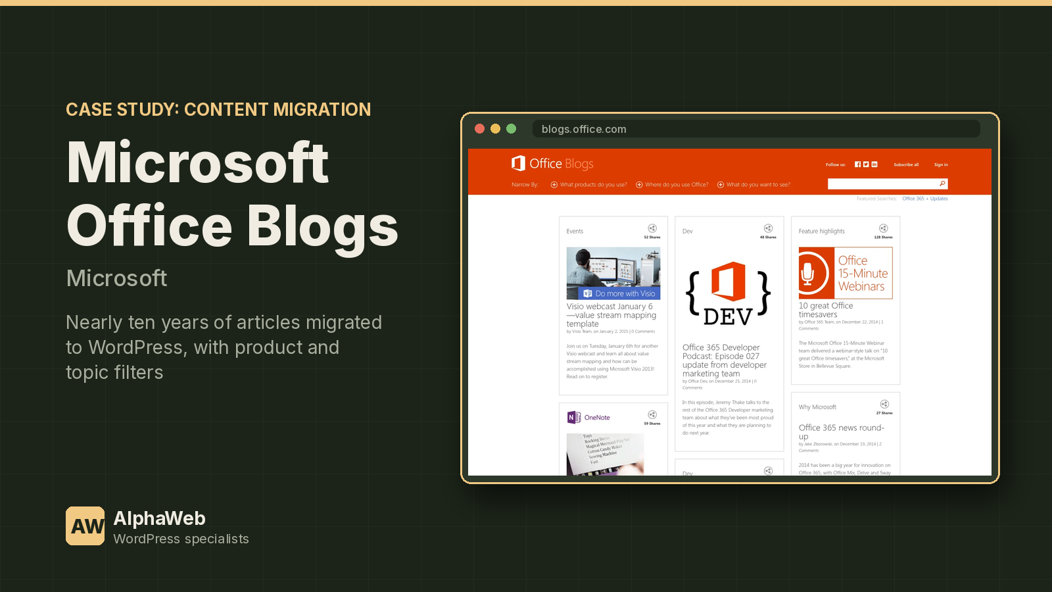Click share icon on OneNote card
Image resolution: width=1052 pixels, height=592 pixels.
pos(652,414)
